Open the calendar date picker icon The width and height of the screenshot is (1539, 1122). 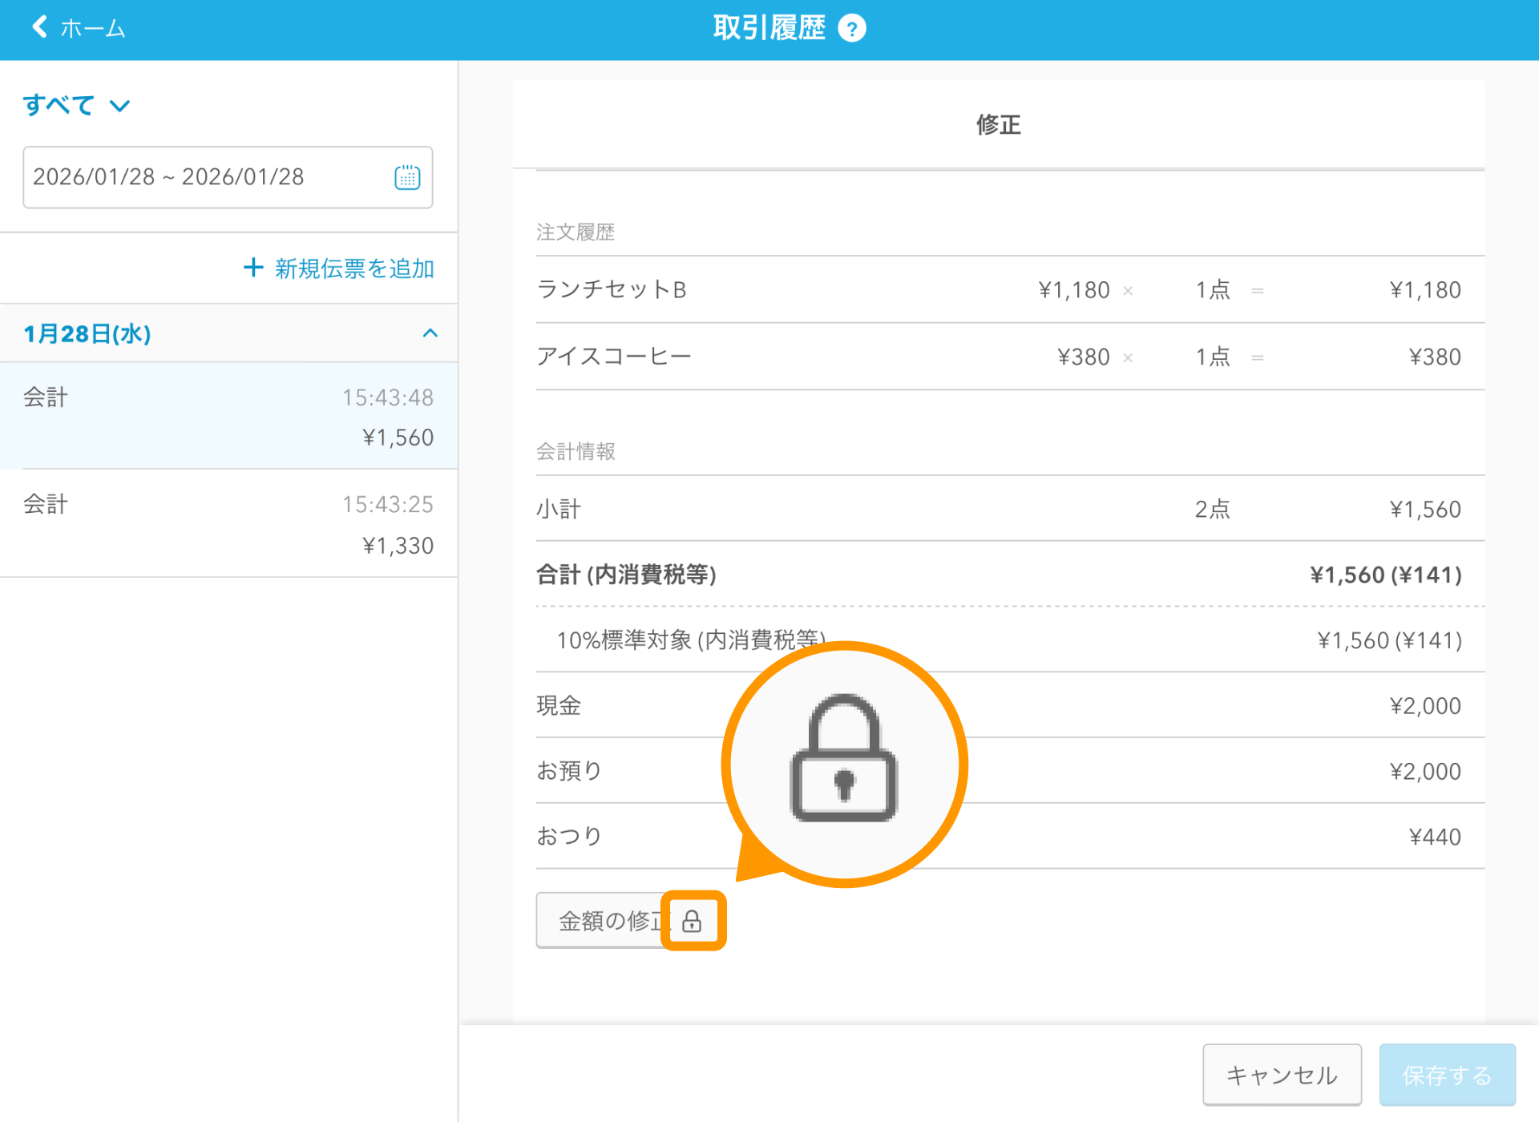point(407,177)
